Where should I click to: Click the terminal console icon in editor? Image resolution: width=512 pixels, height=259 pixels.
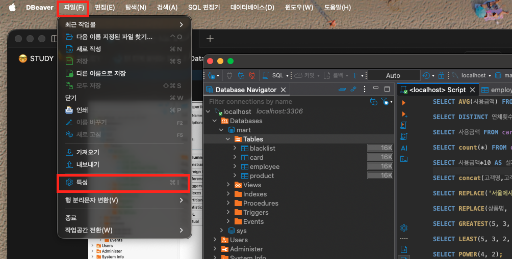pyautogui.click(x=404, y=159)
